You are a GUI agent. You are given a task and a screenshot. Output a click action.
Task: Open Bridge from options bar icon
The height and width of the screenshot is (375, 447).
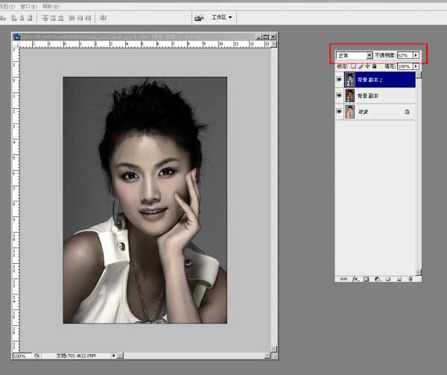point(199,18)
